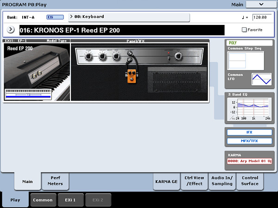Click the EXi1: EP-1 Model Type header
This screenshot has width=278, height=208.
[x=36, y=41]
